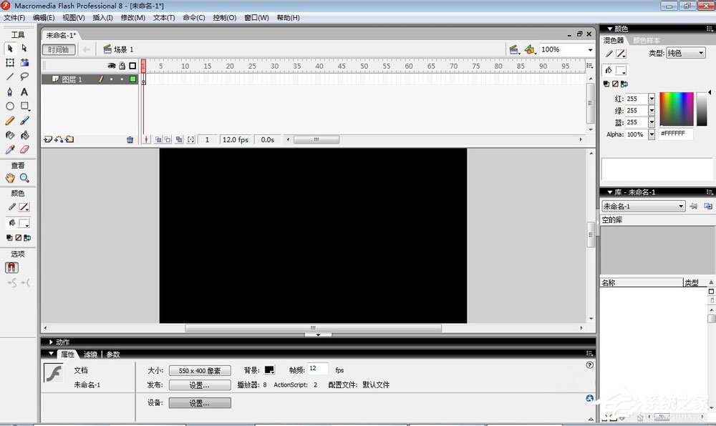Select the Brush tool
This screenshot has height=426, width=716.
(x=24, y=121)
